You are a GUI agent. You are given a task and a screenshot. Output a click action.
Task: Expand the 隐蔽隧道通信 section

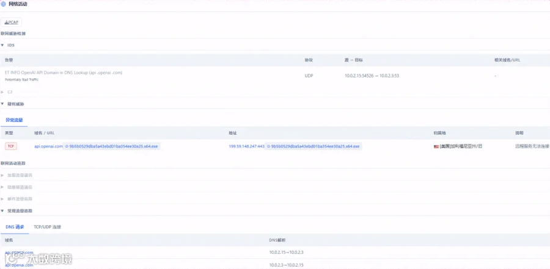click(x=2, y=187)
